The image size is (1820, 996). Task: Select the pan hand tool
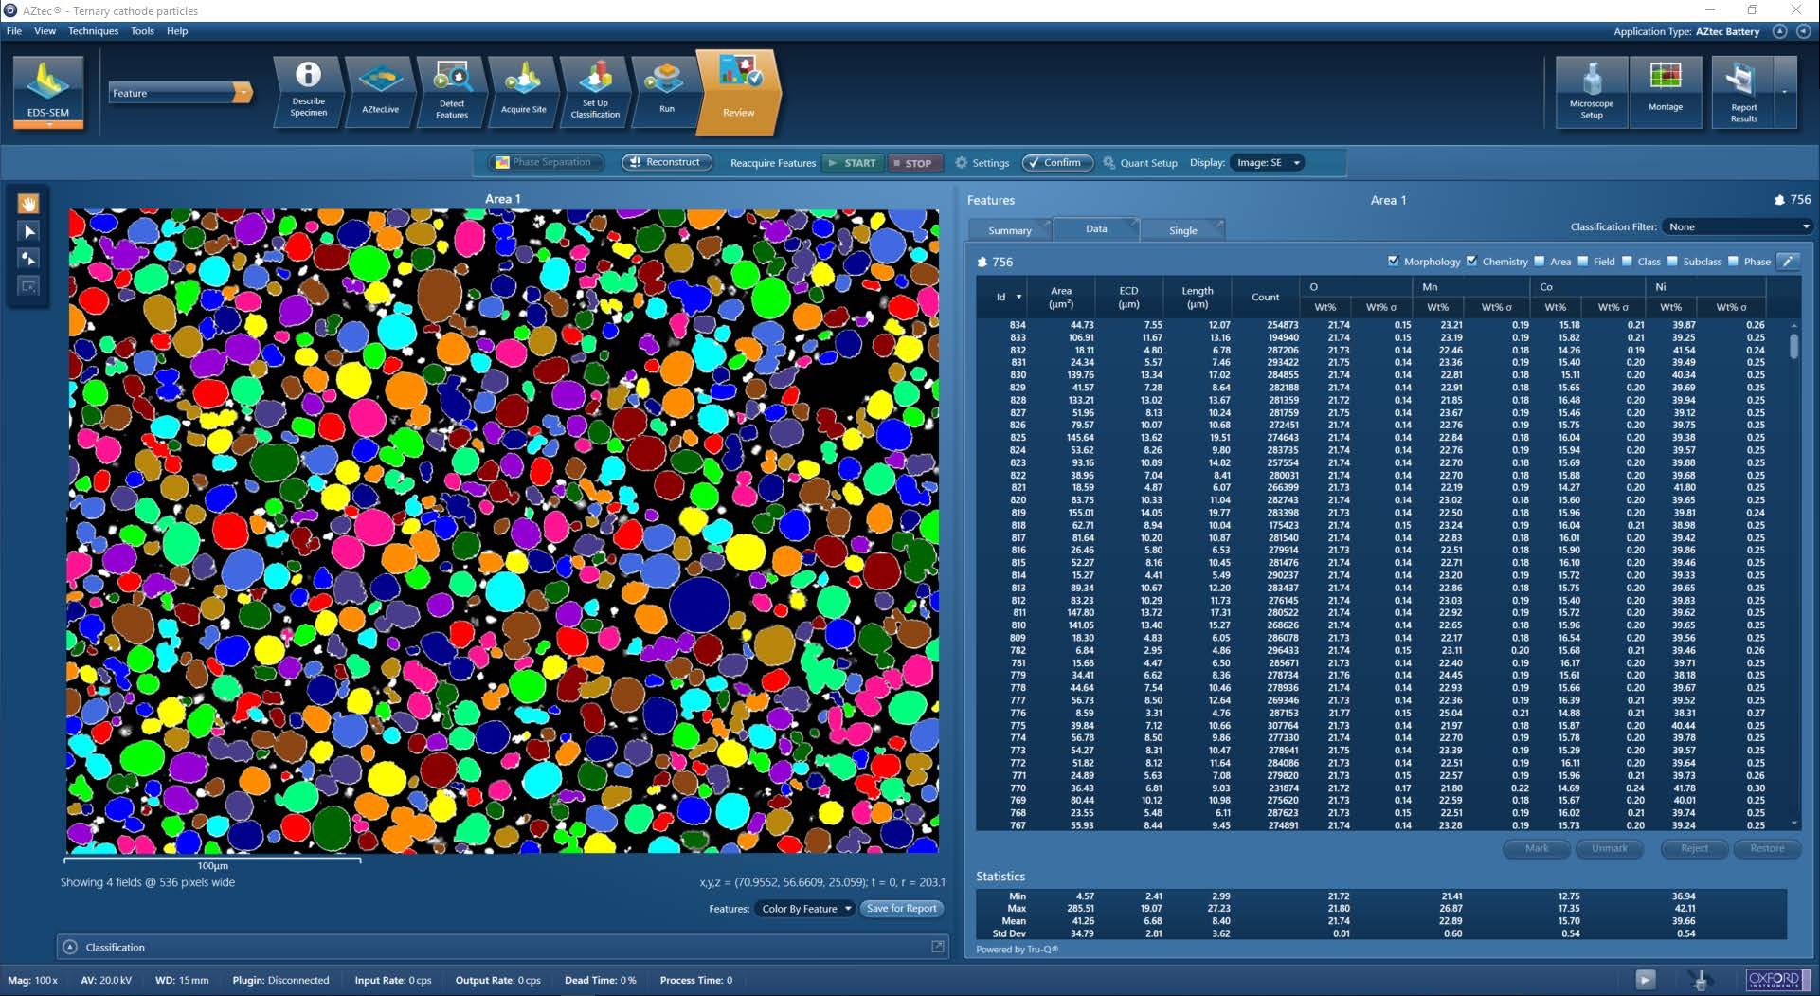(x=29, y=204)
